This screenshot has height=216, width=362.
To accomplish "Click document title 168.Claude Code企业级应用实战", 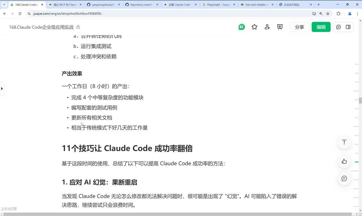I will coord(41,27).
